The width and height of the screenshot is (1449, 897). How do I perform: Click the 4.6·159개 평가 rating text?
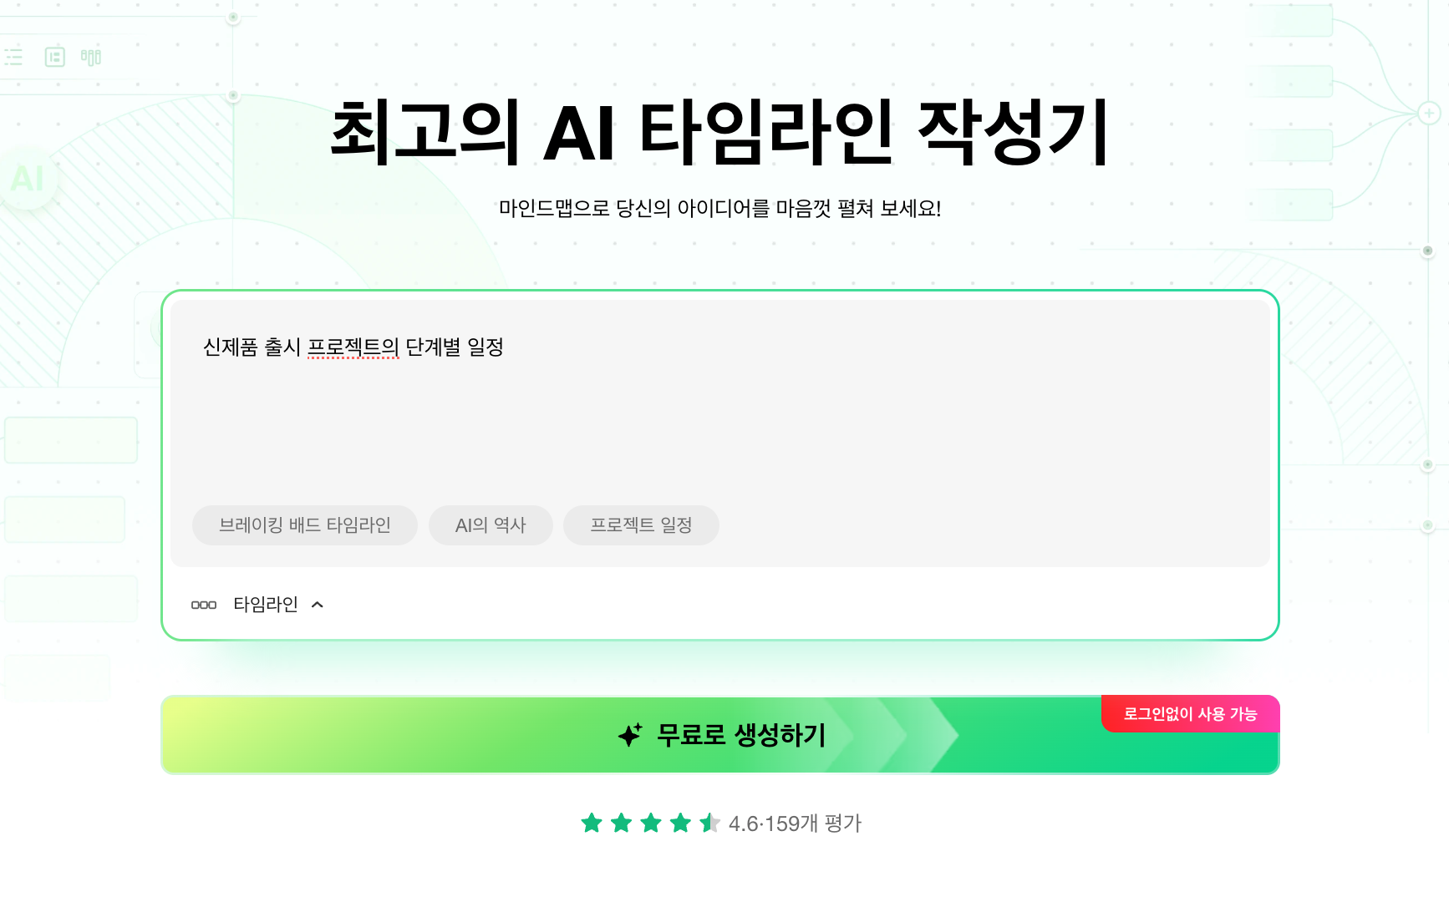(795, 824)
